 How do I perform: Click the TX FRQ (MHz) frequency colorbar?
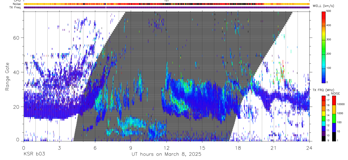tap(324, 118)
